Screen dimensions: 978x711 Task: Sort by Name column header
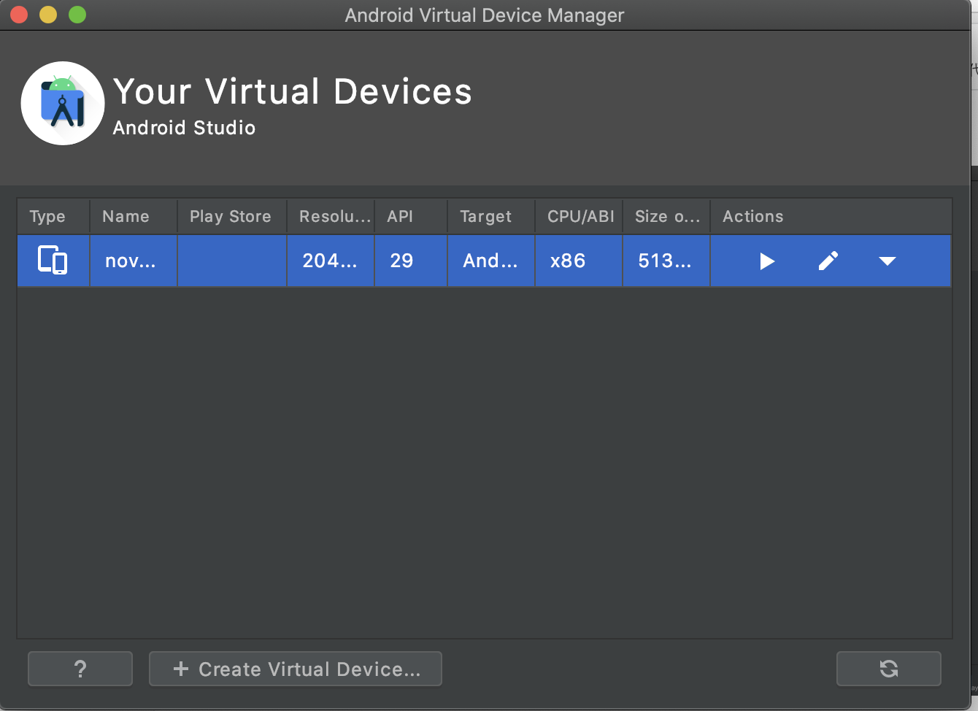pos(134,217)
